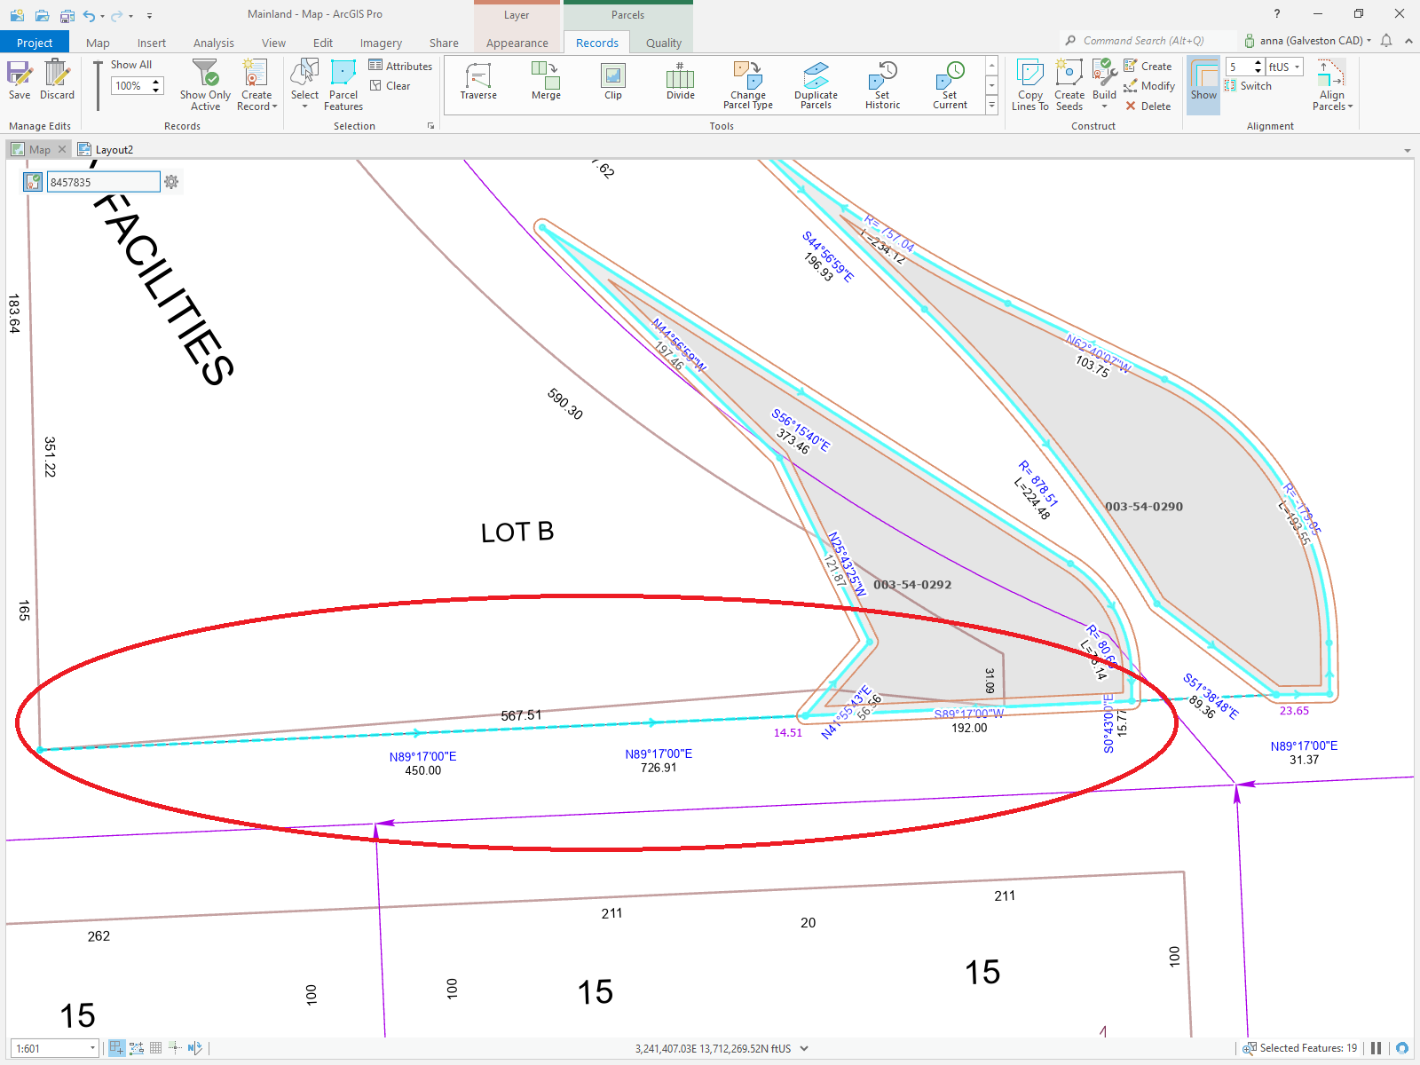Collapse the ribbon with the chevron

[1408, 41]
